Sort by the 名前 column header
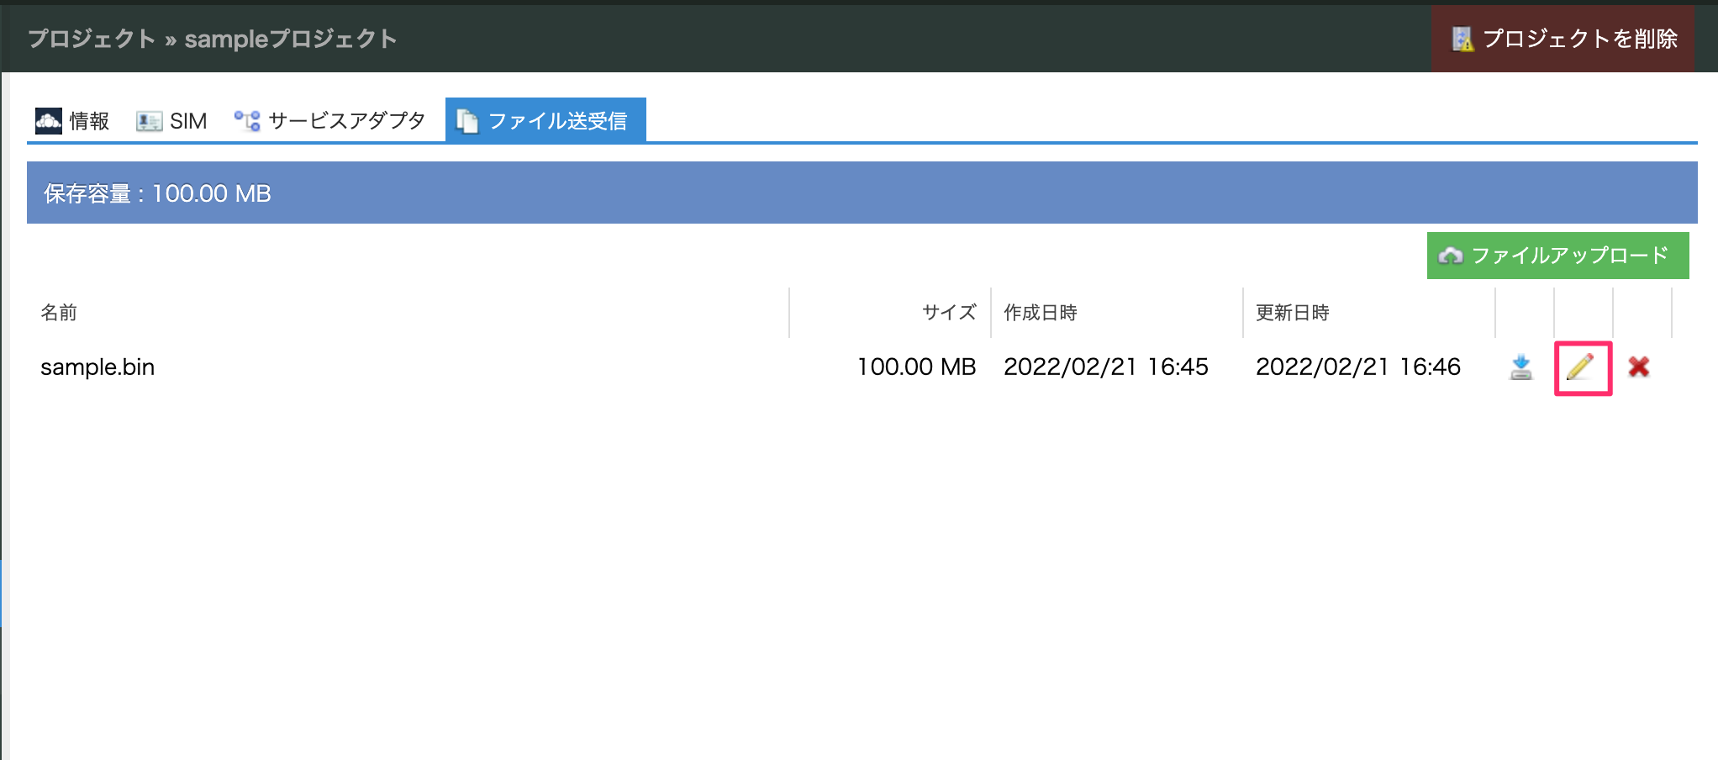Image resolution: width=1718 pixels, height=760 pixels. [x=59, y=313]
